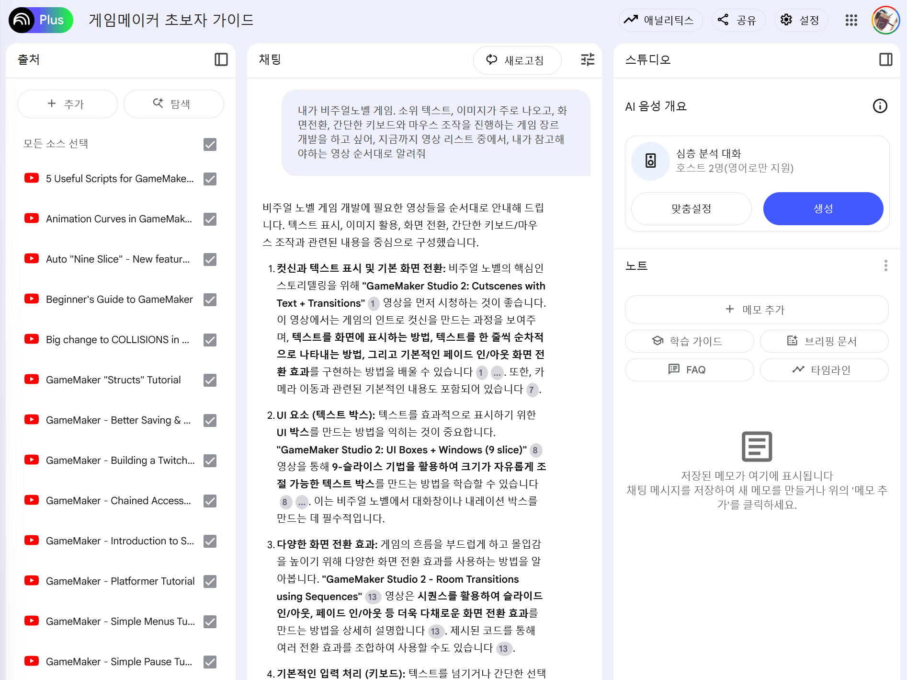
Task: Open citation 1 after Cutscenes video title
Action: (x=373, y=303)
